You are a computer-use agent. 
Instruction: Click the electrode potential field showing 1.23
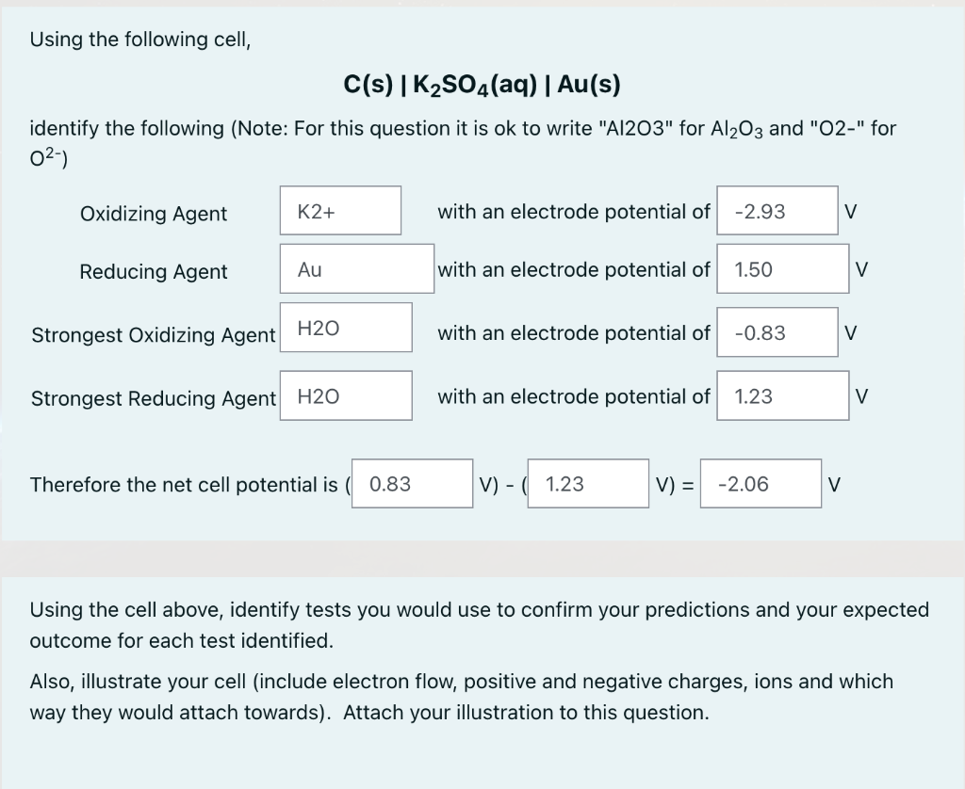click(x=782, y=394)
